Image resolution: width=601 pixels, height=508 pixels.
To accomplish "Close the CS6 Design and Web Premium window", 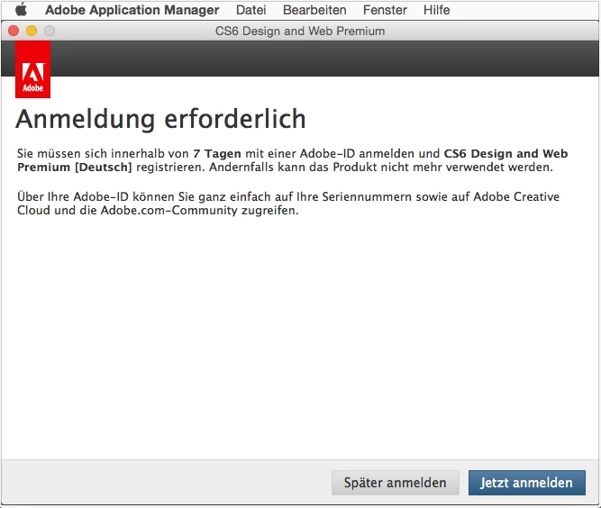I will tap(14, 31).
